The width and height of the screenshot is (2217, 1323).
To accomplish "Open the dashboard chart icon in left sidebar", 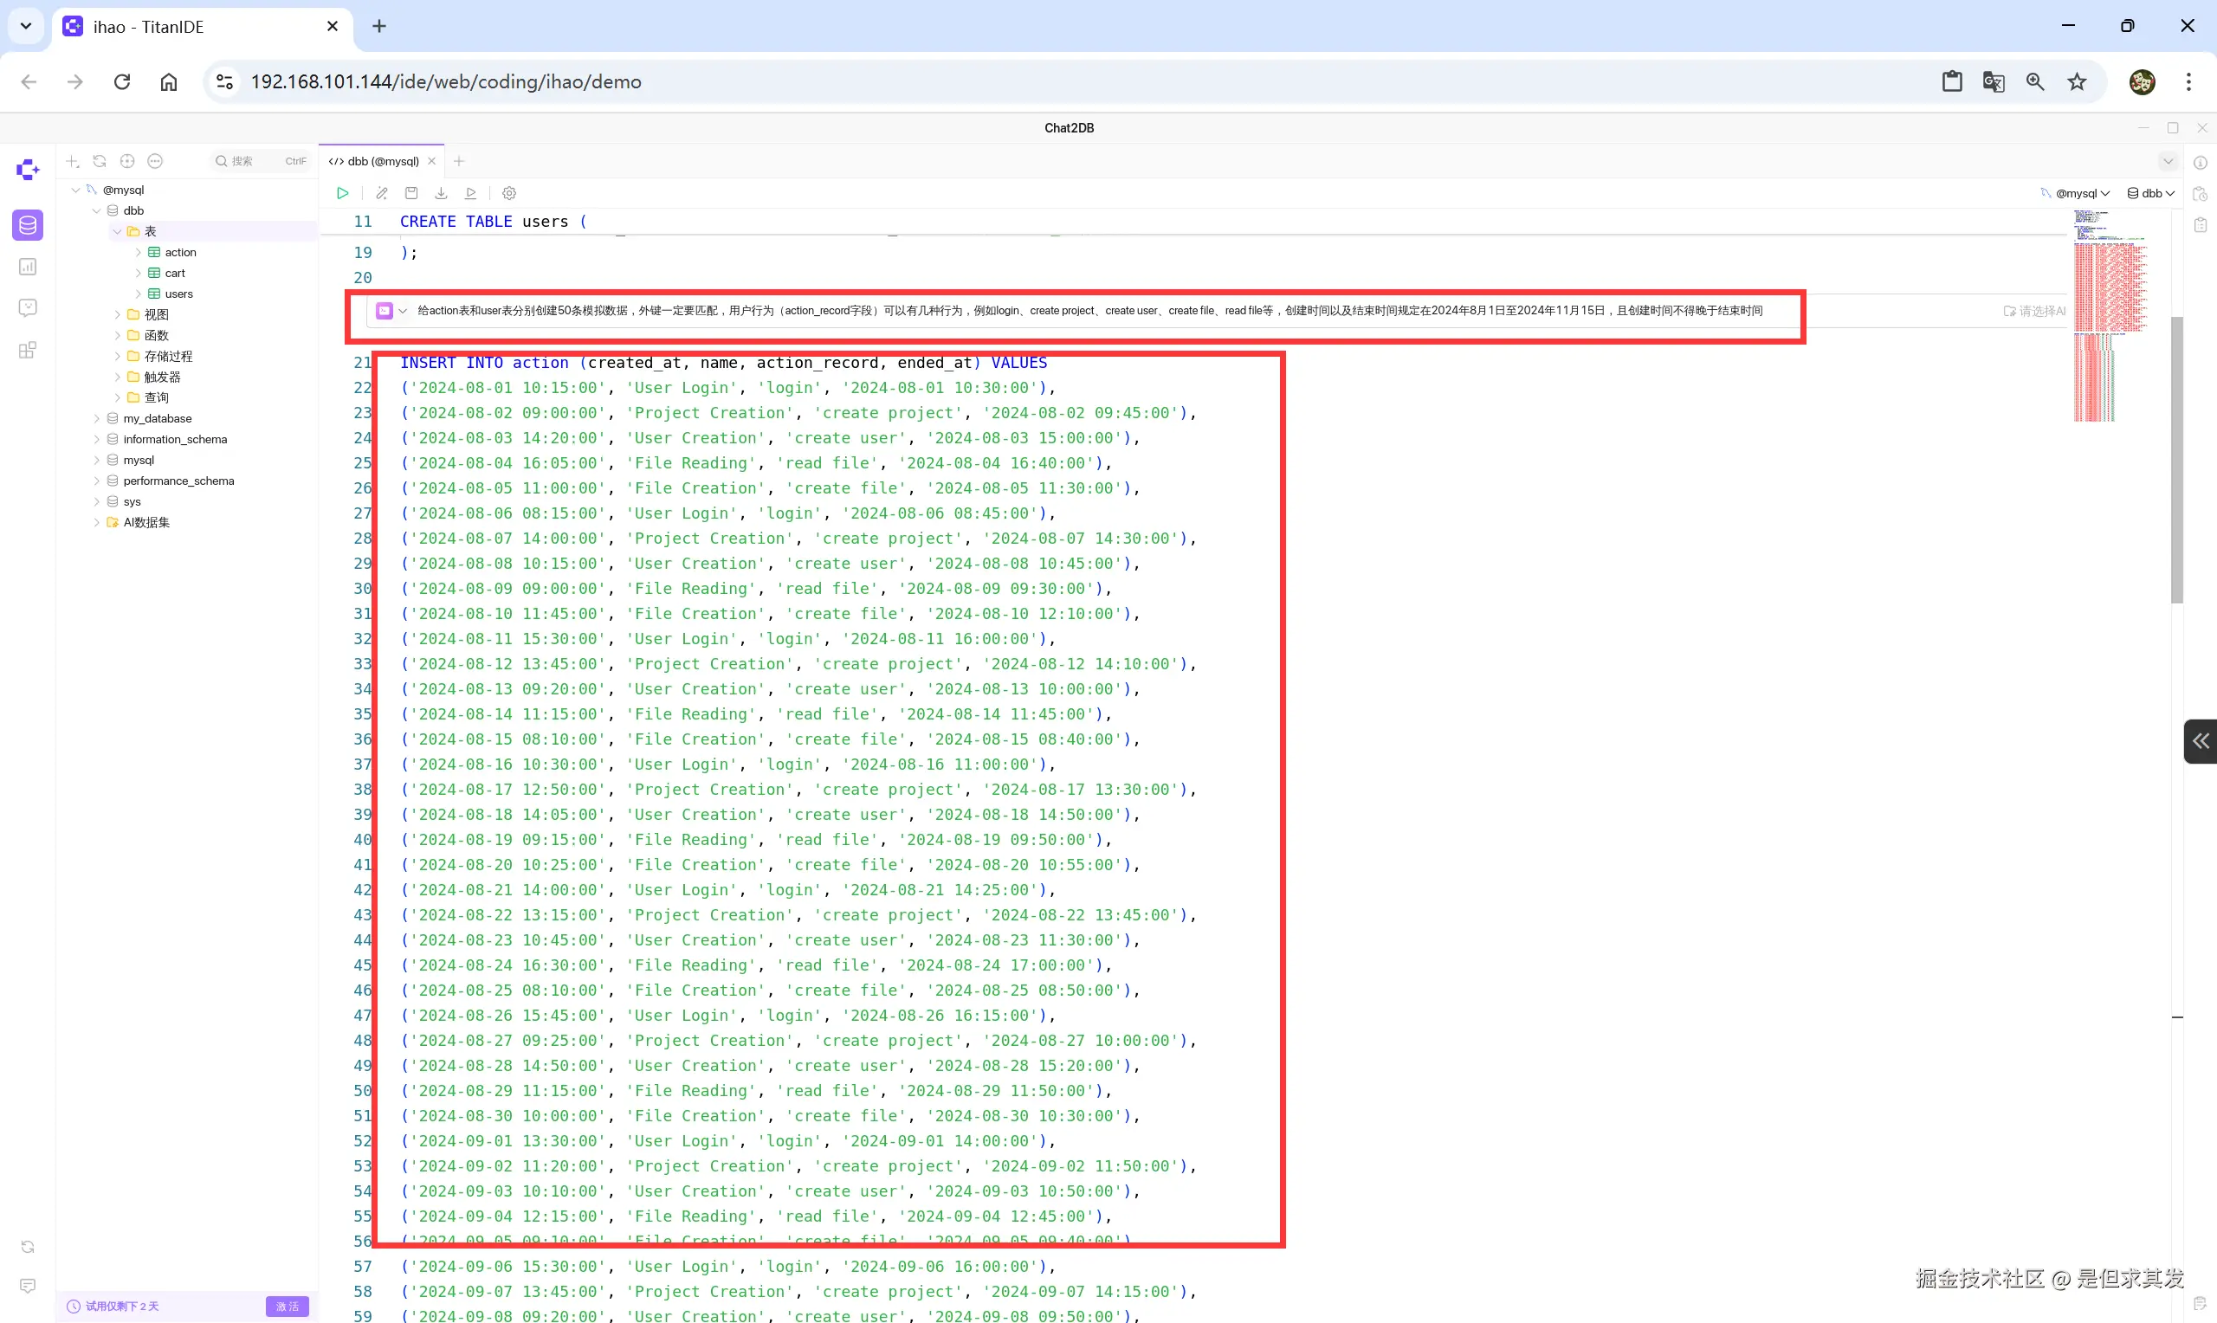I will pyautogui.click(x=28, y=267).
